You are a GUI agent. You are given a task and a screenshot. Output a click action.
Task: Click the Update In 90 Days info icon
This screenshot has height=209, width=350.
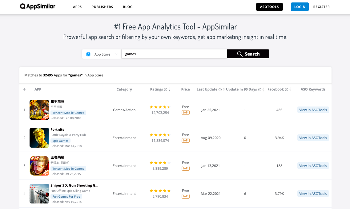tap(259, 90)
